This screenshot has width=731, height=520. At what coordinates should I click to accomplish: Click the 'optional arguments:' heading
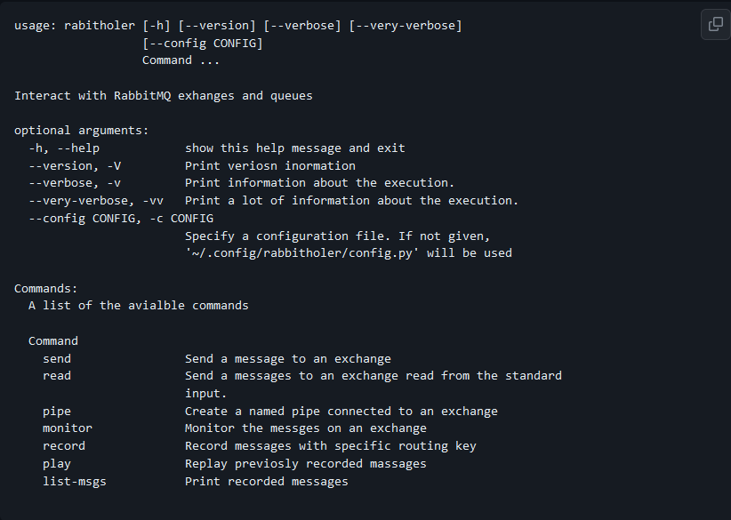point(82,131)
